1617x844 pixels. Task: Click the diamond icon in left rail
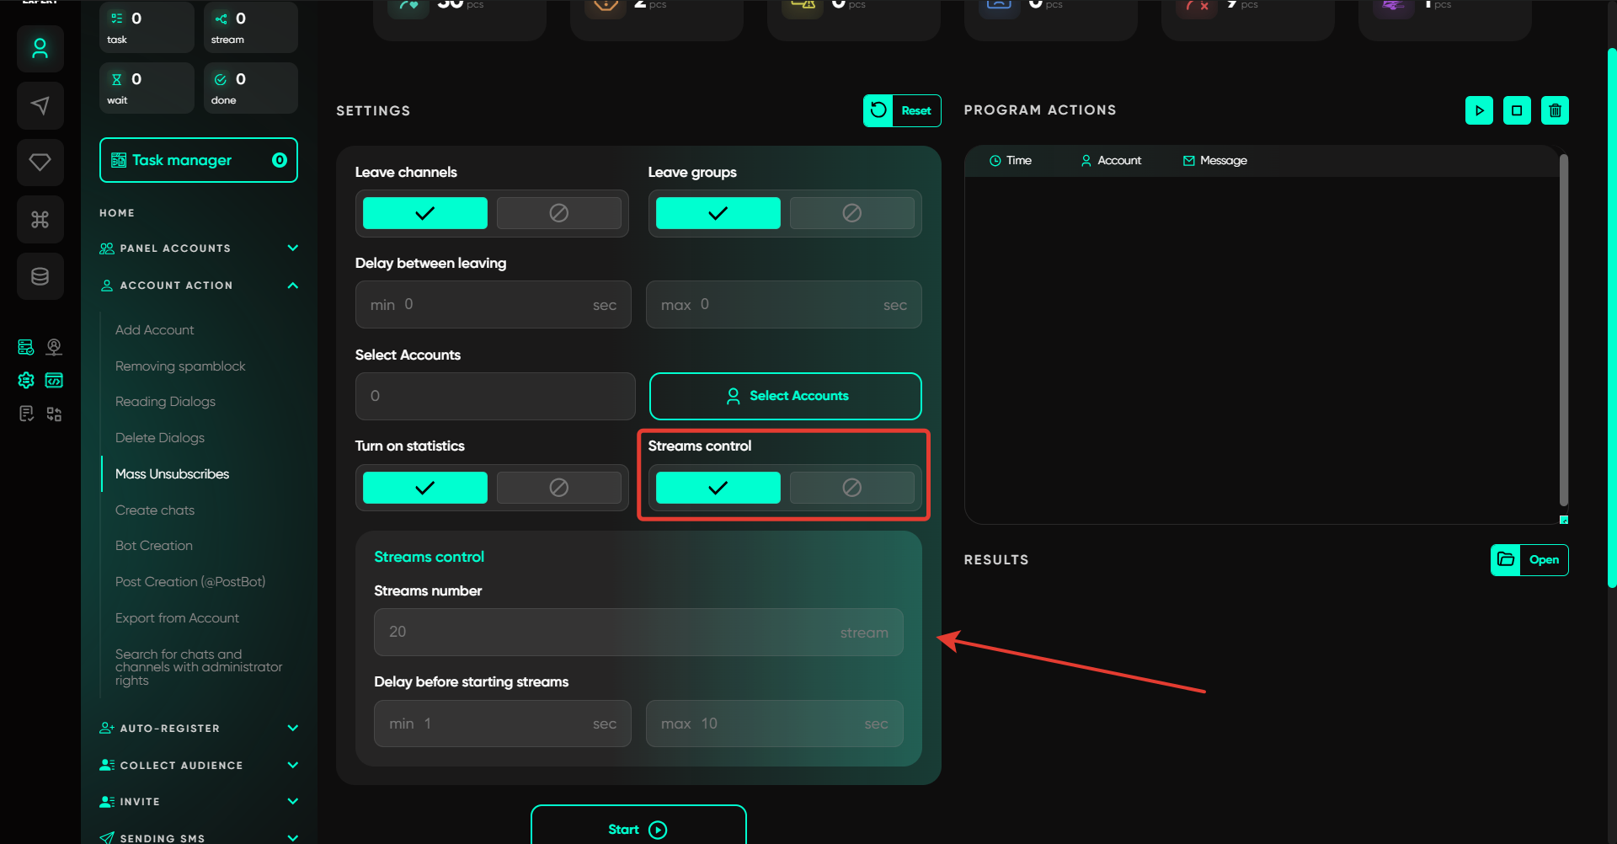[40, 162]
